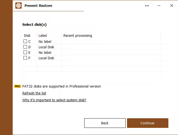This screenshot has height=135, width=178.
Task: Select the 'Local Disk' label of disk D
Action: tap(46, 47)
